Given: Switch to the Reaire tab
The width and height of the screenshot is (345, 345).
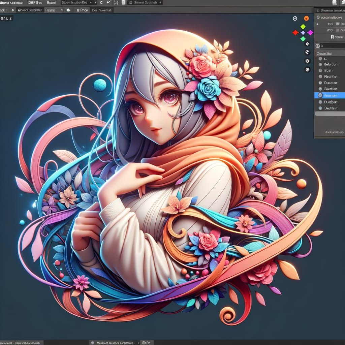Looking at the screenshot, I should (x=50, y=10).
